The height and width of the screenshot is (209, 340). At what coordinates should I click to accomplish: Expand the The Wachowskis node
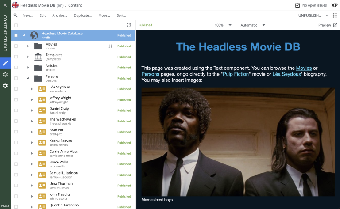pos(32,121)
